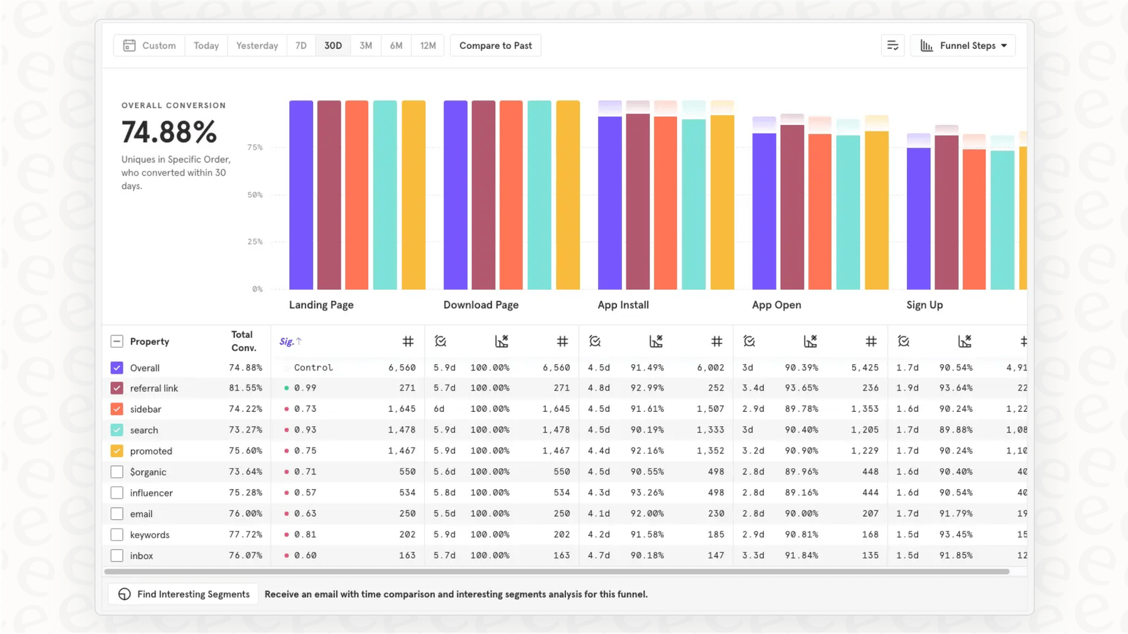Enable the $organic property checkbox
The width and height of the screenshot is (1128, 634).
(116, 472)
